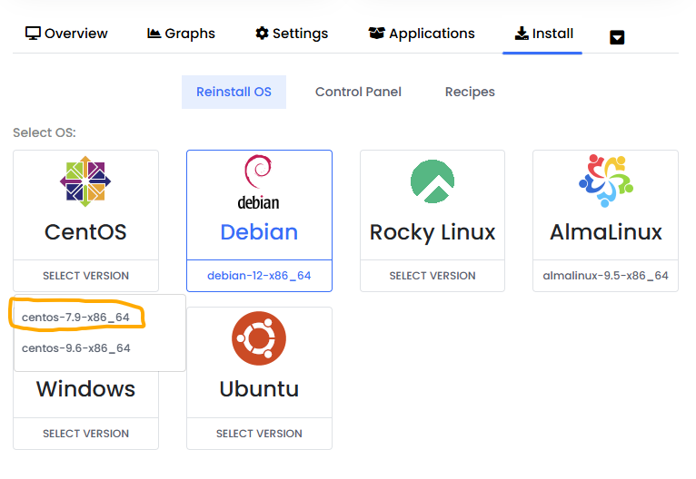This screenshot has width=696, height=479.
Task: Click the Rocky Linux mountain logo
Action: click(x=433, y=181)
